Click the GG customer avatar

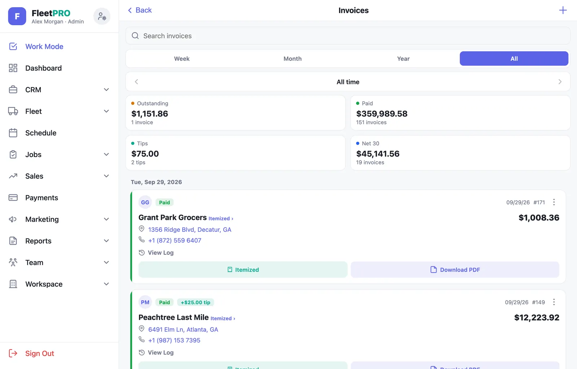(x=145, y=202)
